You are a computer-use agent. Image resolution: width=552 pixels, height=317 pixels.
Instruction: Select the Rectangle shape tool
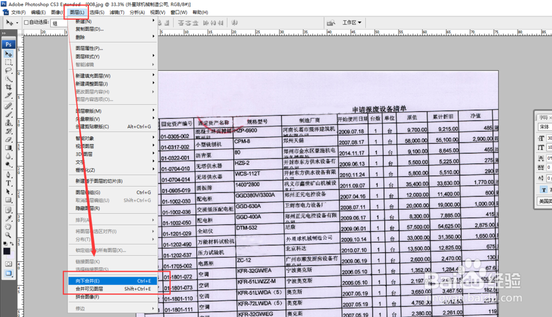[x=8, y=200]
